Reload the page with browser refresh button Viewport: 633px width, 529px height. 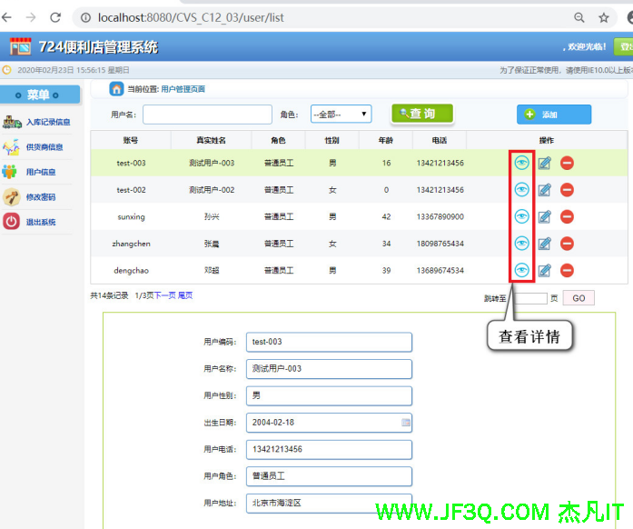(x=55, y=17)
